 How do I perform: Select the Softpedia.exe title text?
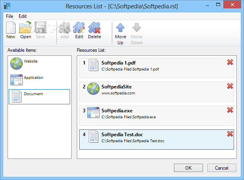pos(117,111)
